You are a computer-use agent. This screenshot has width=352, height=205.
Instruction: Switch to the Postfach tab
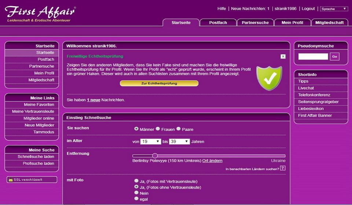(x=218, y=23)
